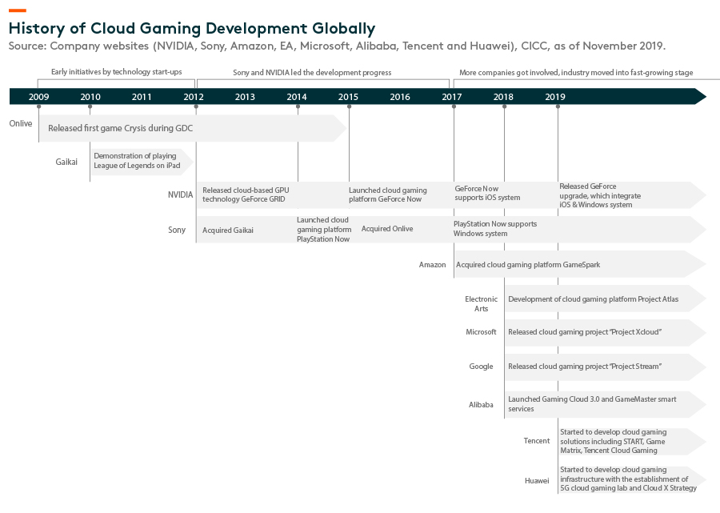Viewport: 720px width, 513px height.
Task: Click the 2013 timeline year
Action: click(x=245, y=97)
